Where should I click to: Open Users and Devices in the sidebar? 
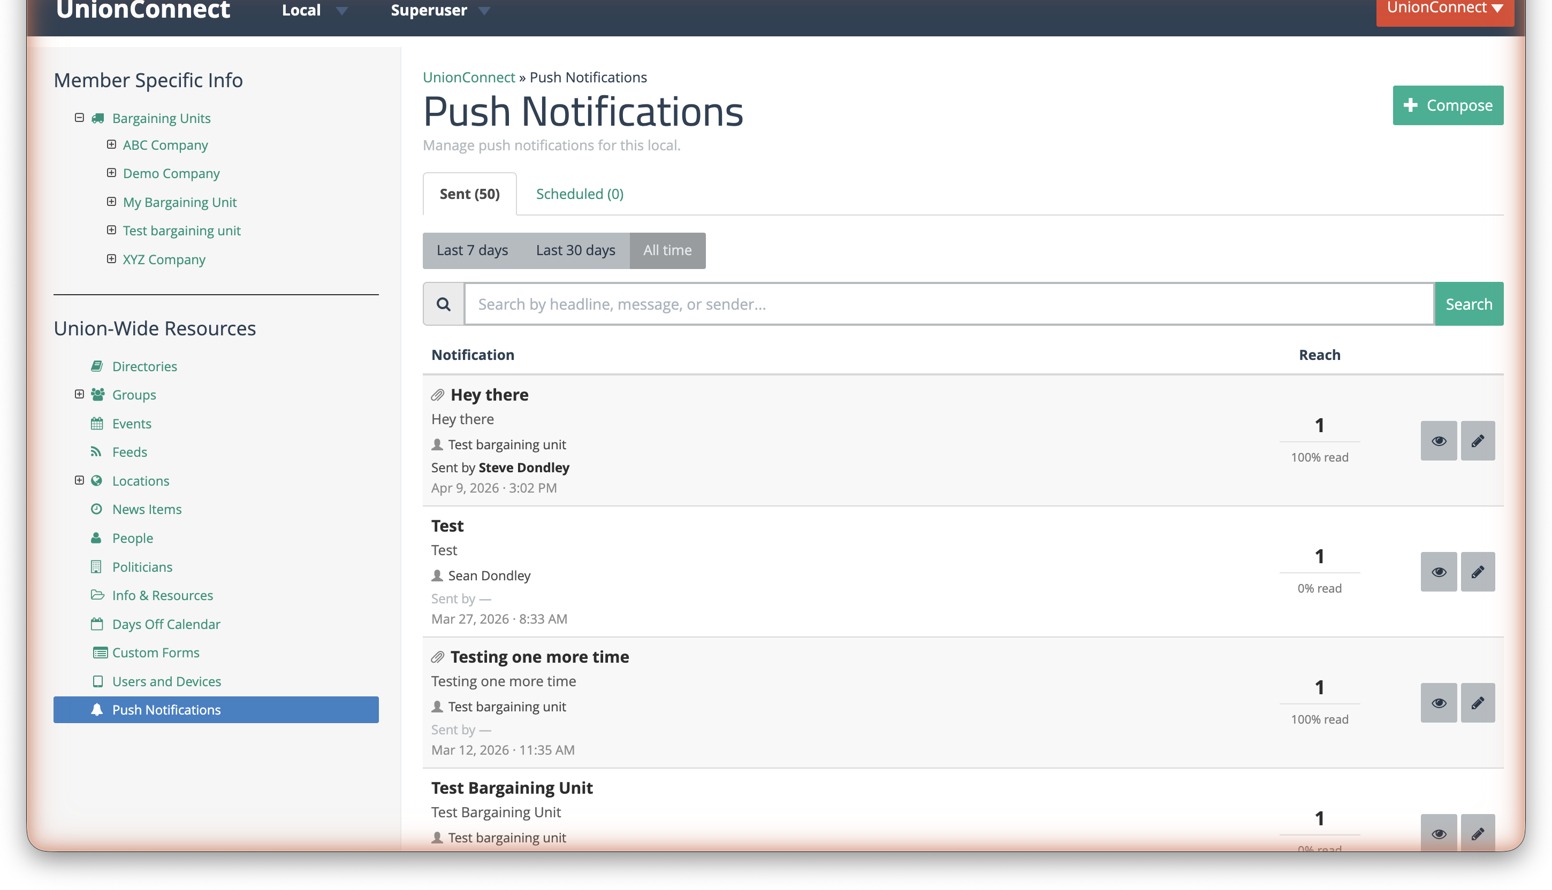166,681
